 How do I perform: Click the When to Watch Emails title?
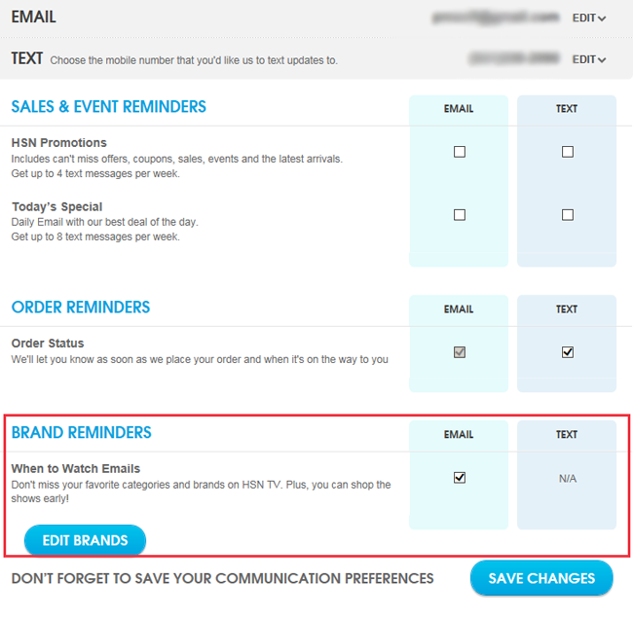(76, 469)
